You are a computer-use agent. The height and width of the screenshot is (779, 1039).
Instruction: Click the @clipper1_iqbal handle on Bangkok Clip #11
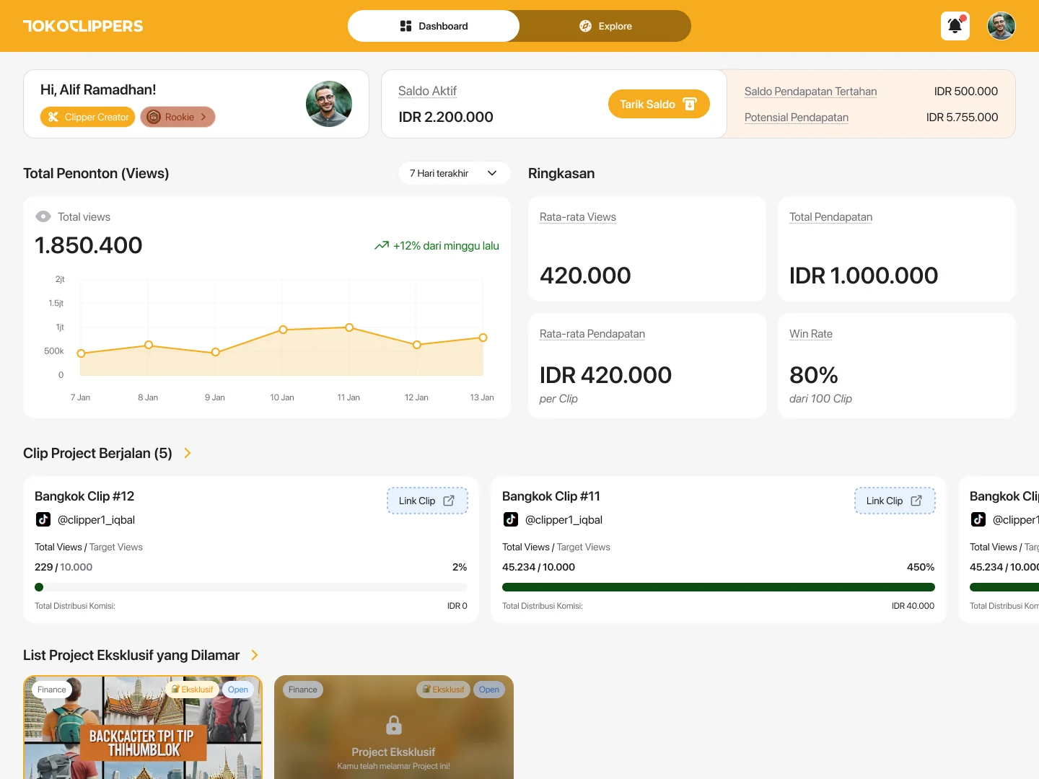click(564, 520)
